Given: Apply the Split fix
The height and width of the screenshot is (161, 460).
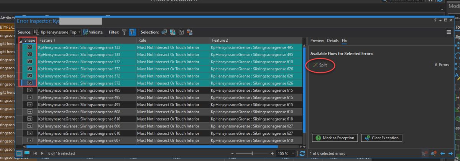Looking at the screenshot, I should (x=320, y=65).
